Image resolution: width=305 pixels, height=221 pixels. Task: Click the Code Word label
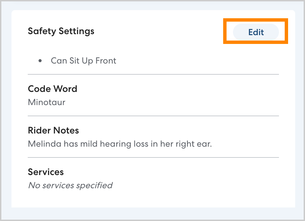coord(52,89)
